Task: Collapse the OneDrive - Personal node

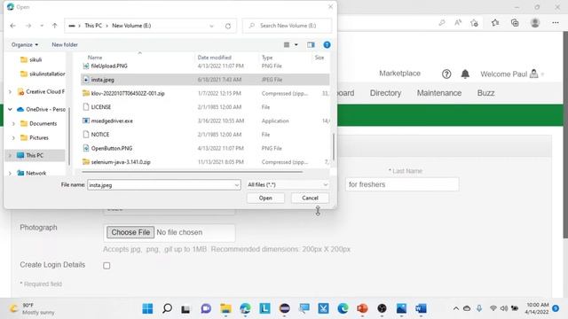Action: tap(10, 109)
